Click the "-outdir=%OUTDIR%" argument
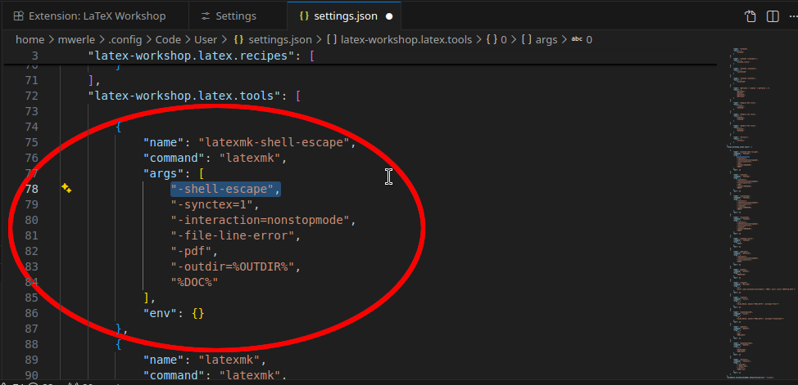This screenshot has height=385, width=798. tap(233, 266)
